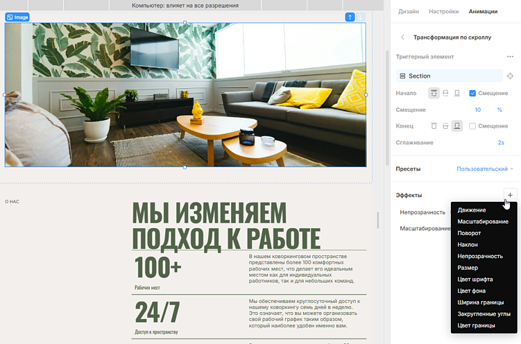Choose Закругленные углы from effects menu
The width and height of the screenshot is (521, 344).
coord(484,313)
